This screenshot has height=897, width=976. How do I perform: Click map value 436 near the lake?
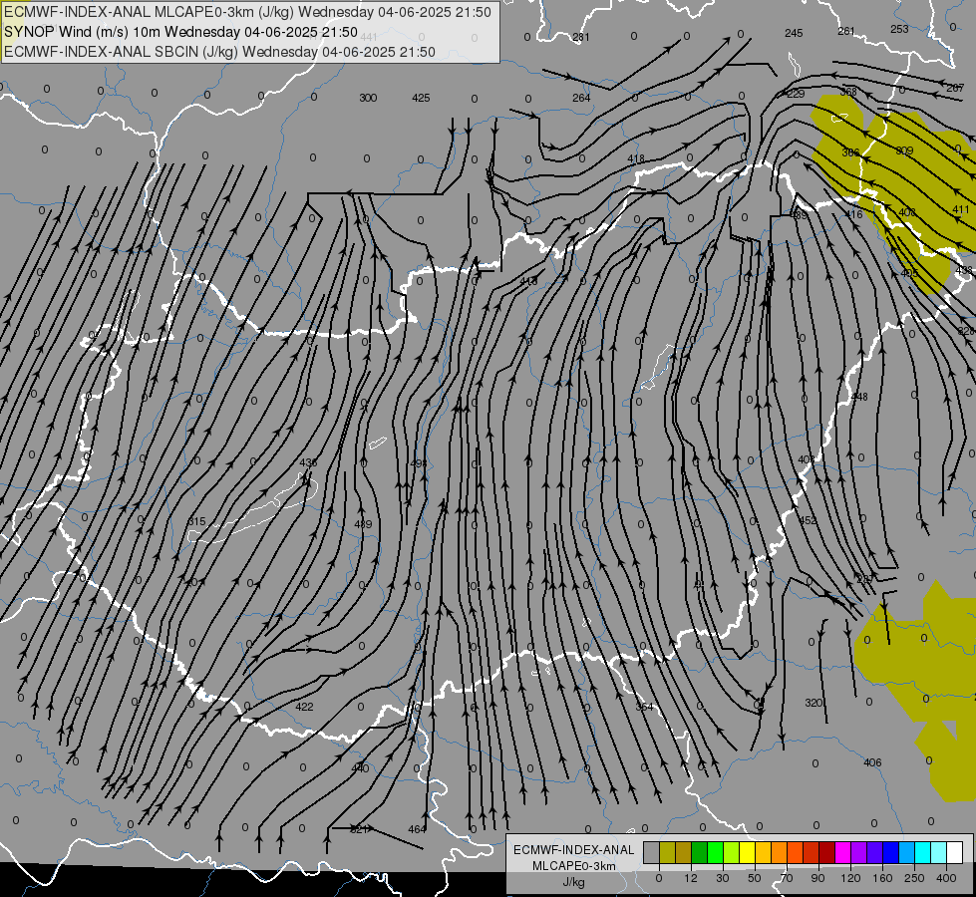pos(308,462)
